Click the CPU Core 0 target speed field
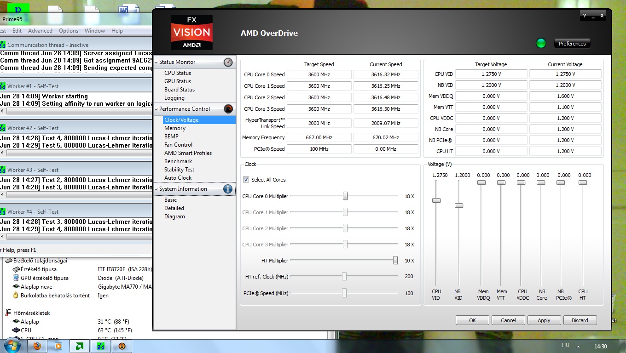 click(319, 74)
